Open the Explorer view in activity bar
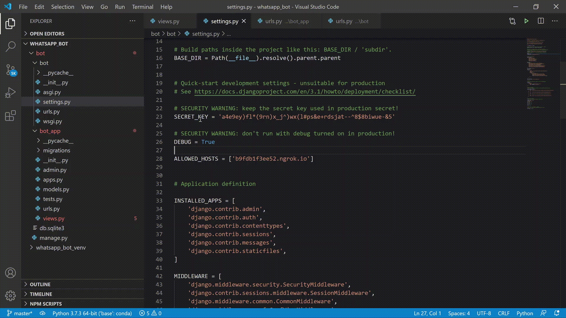Screen dimensions: 566x318 [x=10, y=24]
